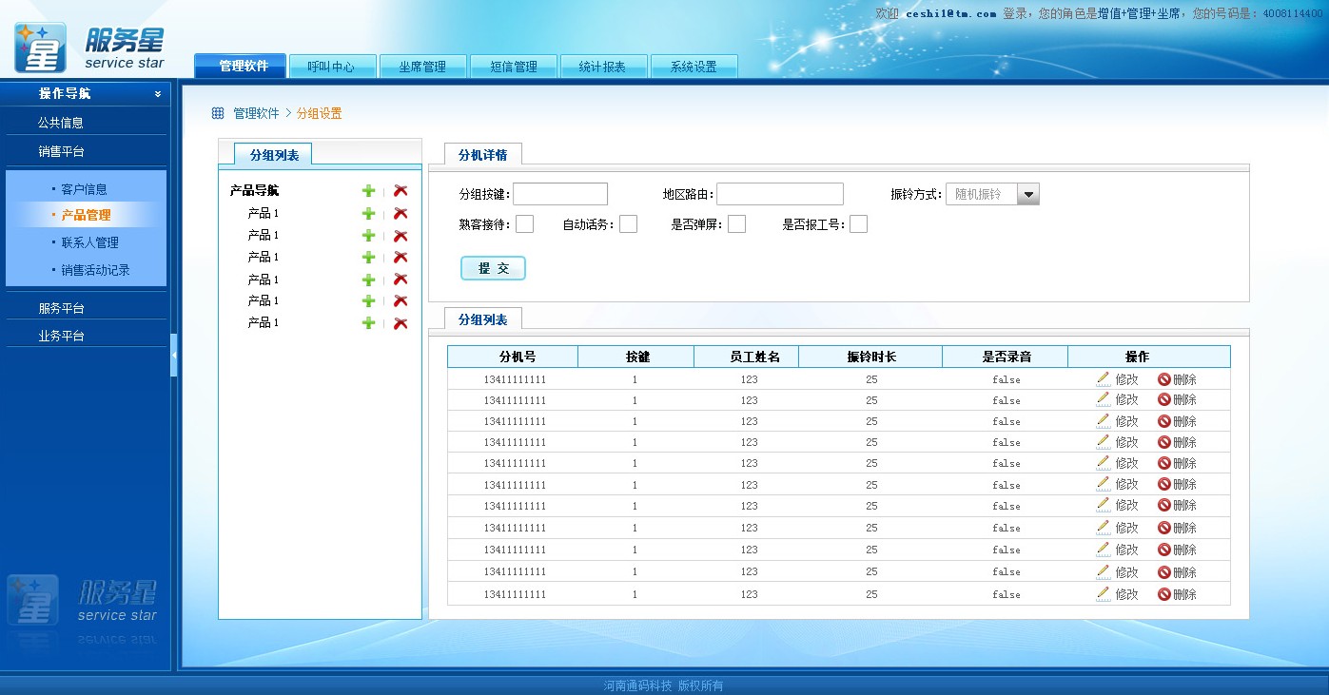Expand the 业务平台 sidebar section
Image resolution: width=1329 pixels, height=695 pixels.
coord(61,336)
